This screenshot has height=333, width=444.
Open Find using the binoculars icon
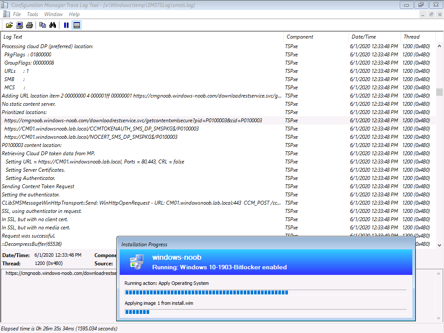(52, 25)
